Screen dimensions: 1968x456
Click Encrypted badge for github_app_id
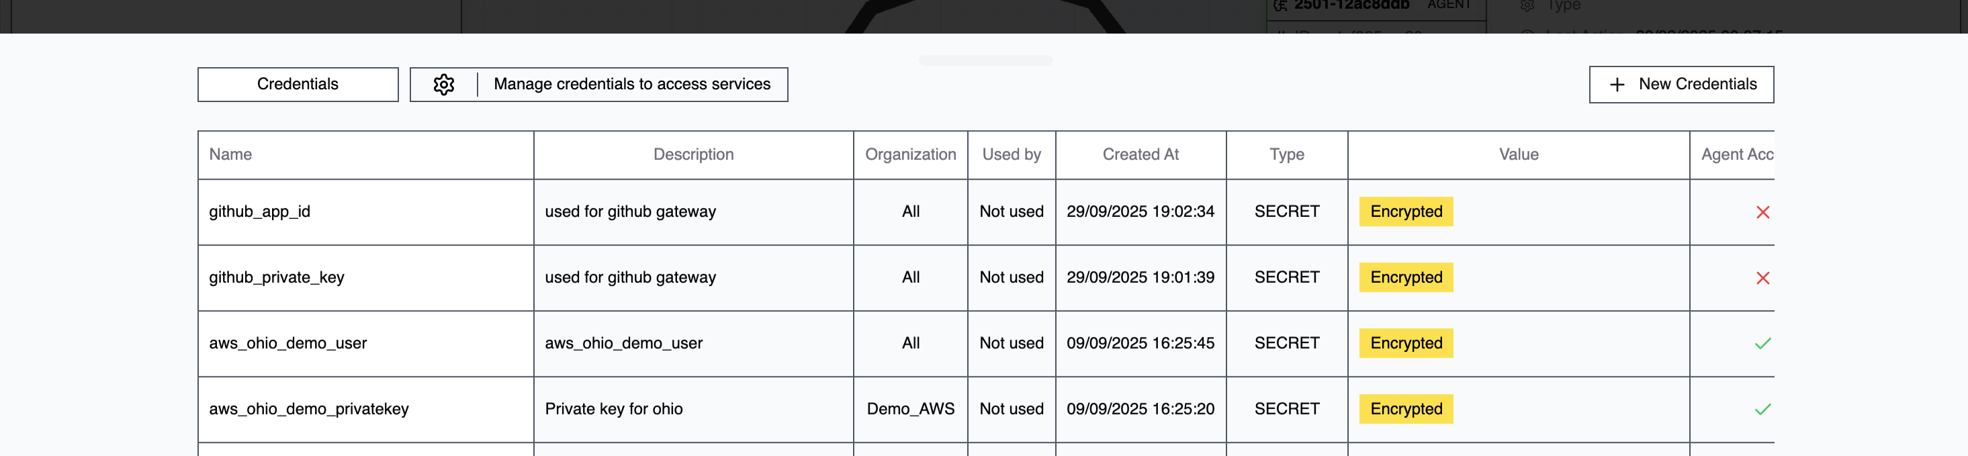pyautogui.click(x=1406, y=212)
